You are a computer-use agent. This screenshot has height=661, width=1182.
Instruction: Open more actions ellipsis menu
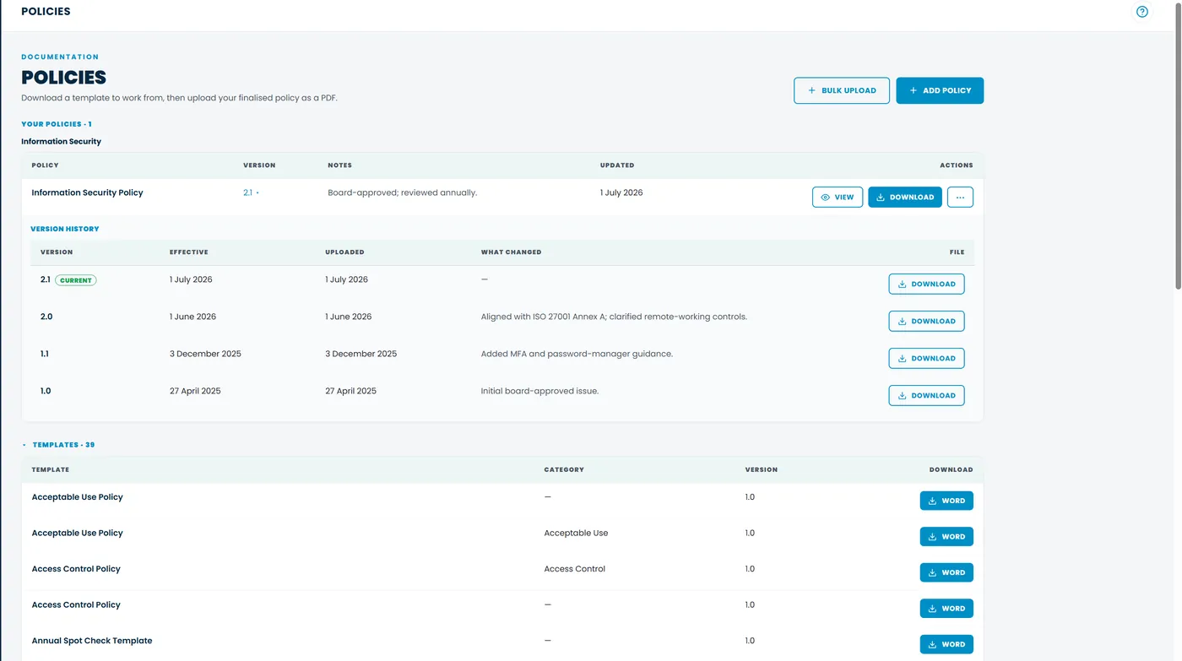tap(960, 197)
